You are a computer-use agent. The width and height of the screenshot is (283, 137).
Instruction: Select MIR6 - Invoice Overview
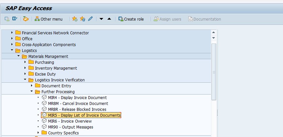pos(70,121)
